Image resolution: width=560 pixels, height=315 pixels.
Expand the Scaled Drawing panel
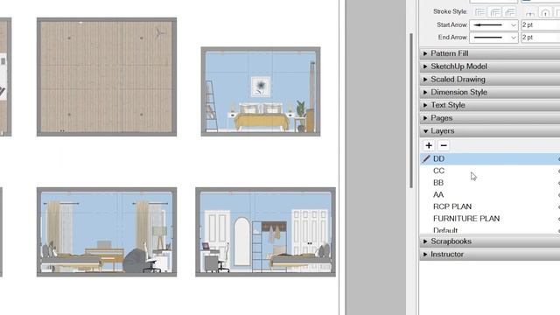(x=490, y=80)
